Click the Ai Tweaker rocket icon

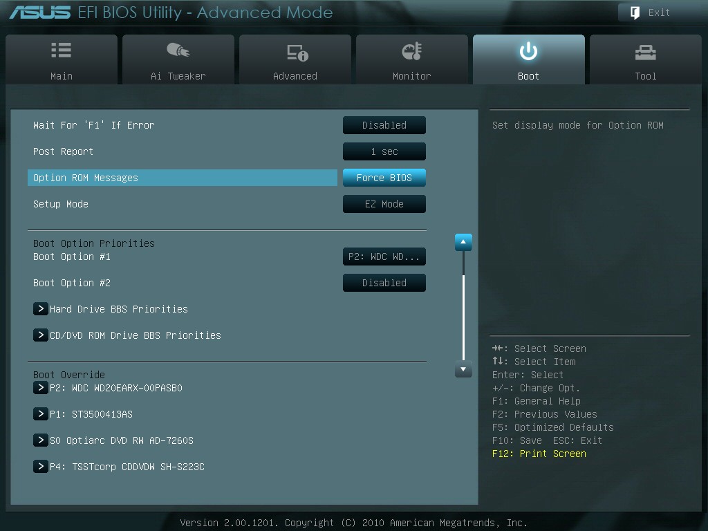[178, 50]
